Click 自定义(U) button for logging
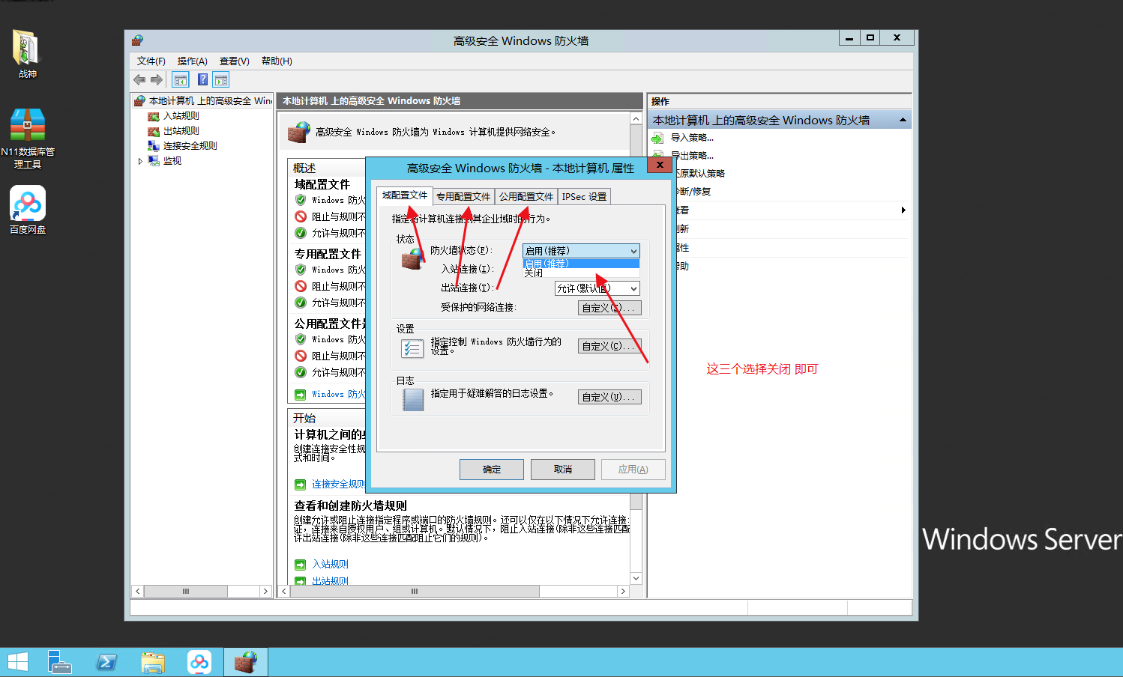 point(609,397)
